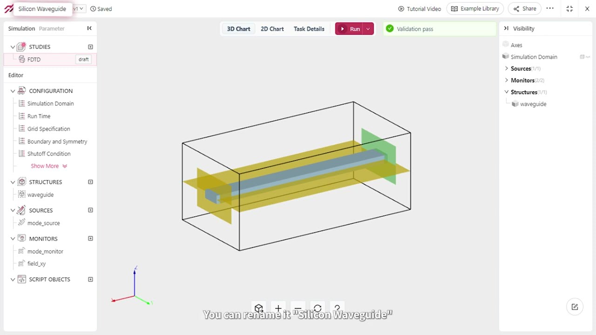Click the Silicon Waveguide project name field
Image resolution: width=596 pixels, height=335 pixels.
pos(42,9)
